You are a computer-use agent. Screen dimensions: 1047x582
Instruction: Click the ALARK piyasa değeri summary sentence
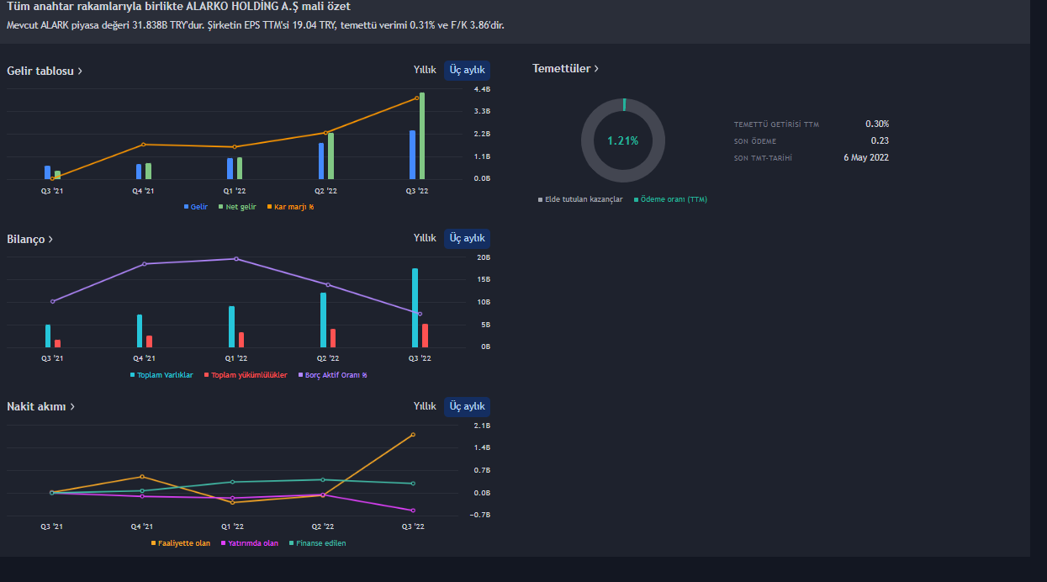coord(256,25)
